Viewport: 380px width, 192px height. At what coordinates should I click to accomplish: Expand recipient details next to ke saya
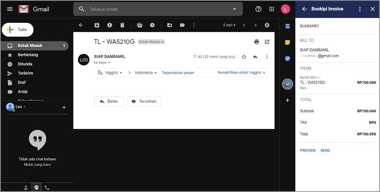109,63
